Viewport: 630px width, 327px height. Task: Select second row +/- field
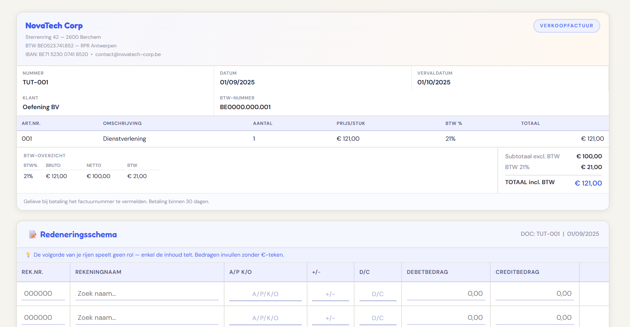[x=330, y=318]
